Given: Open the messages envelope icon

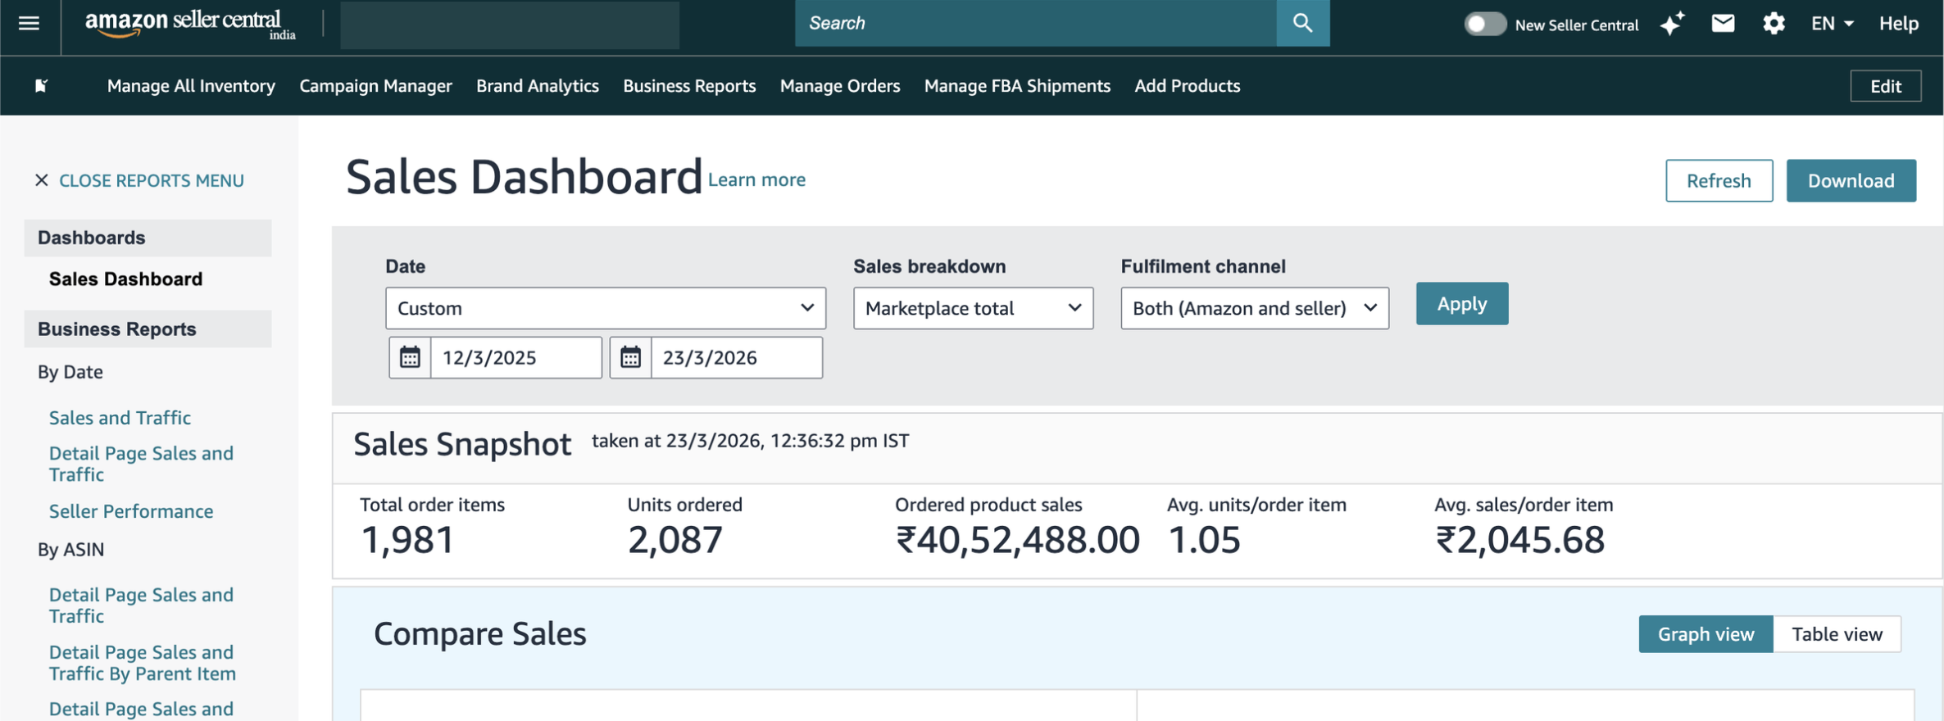Looking at the screenshot, I should click(1723, 24).
